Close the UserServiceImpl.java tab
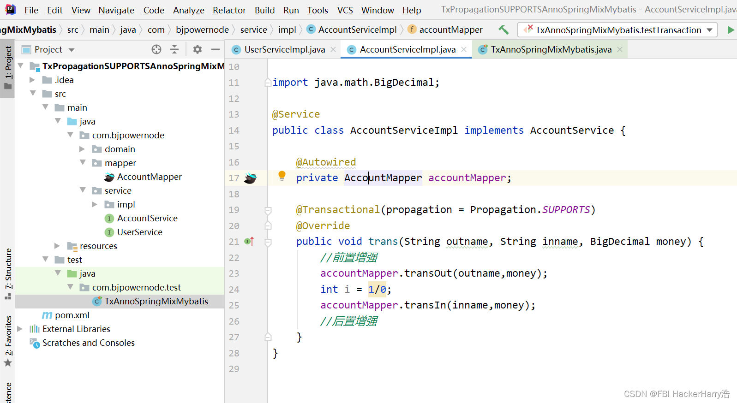 (333, 49)
